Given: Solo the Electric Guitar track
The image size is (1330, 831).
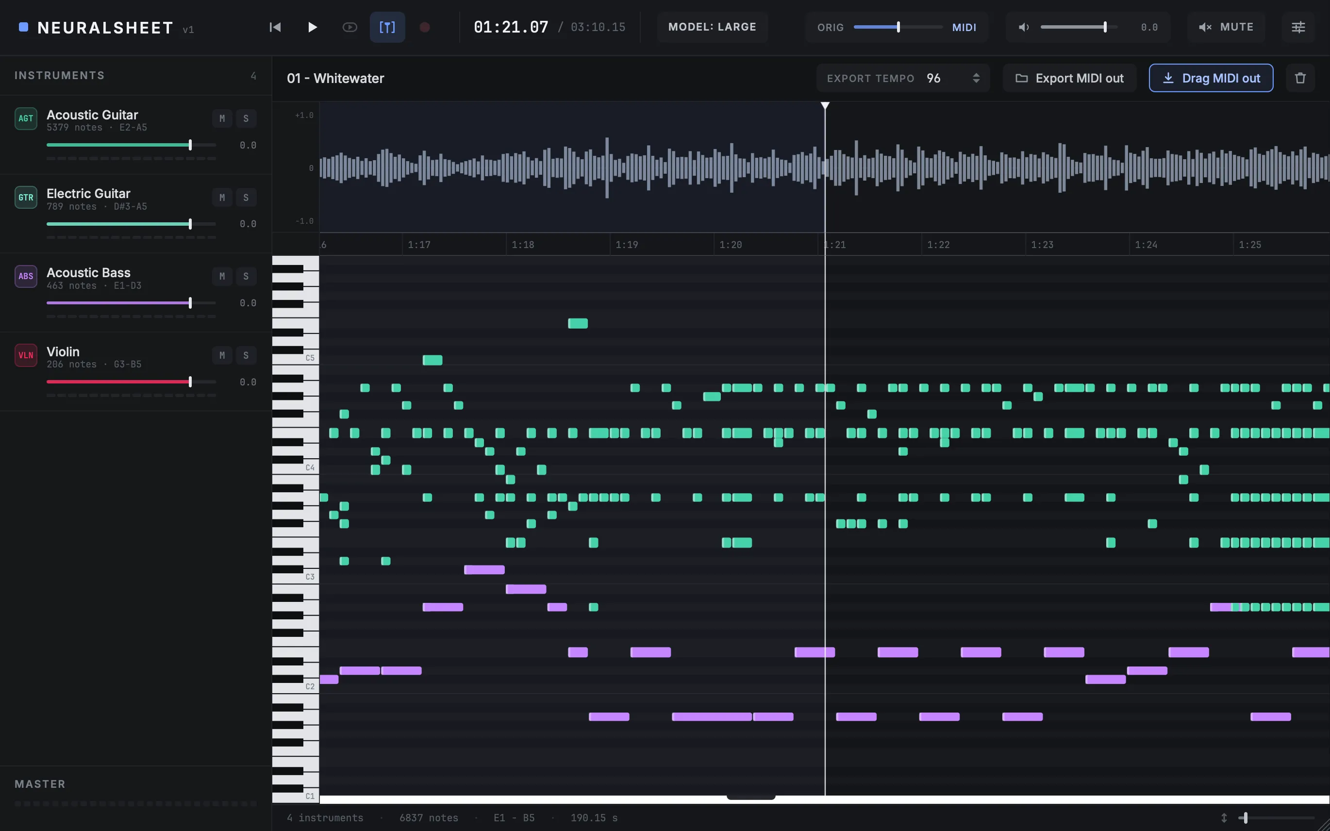Looking at the screenshot, I should click(x=246, y=198).
